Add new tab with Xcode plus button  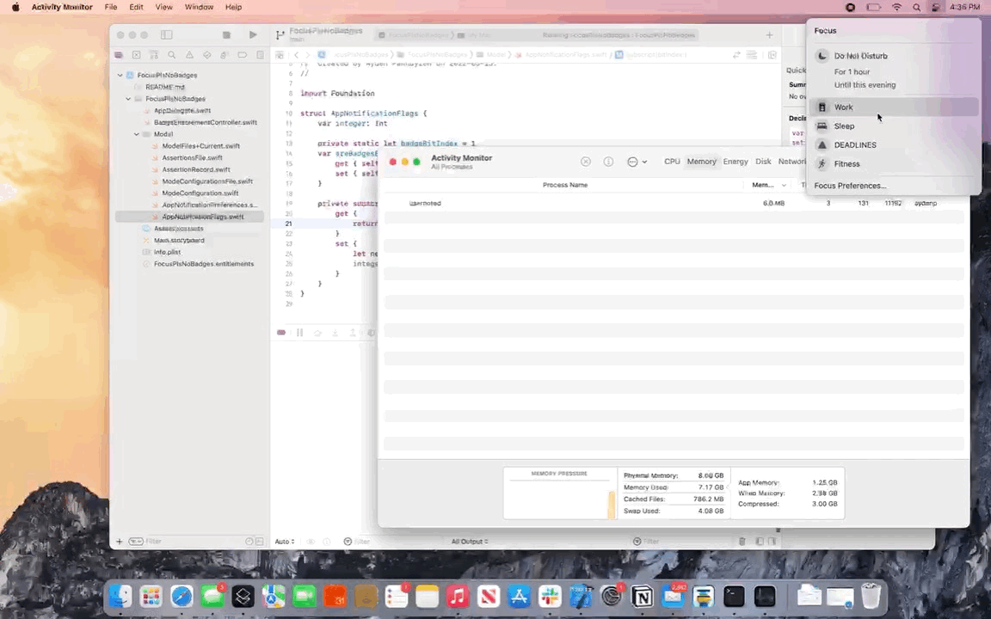[769, 35]
